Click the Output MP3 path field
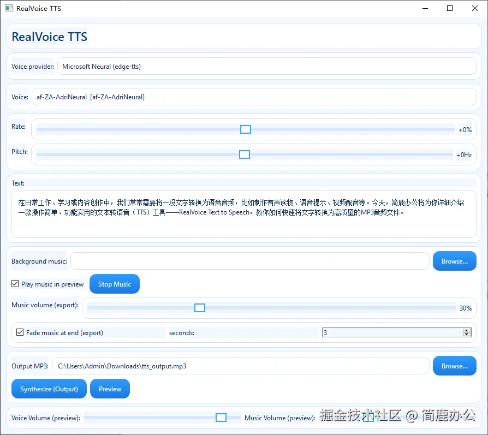 coord(241,366)
